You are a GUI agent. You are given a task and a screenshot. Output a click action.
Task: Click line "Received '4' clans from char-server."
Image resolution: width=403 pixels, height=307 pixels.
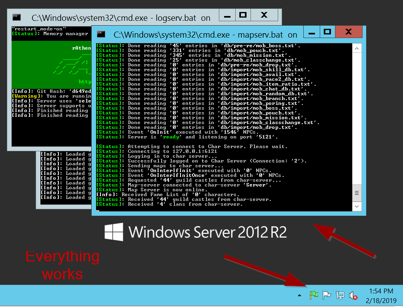pos(170,204)
